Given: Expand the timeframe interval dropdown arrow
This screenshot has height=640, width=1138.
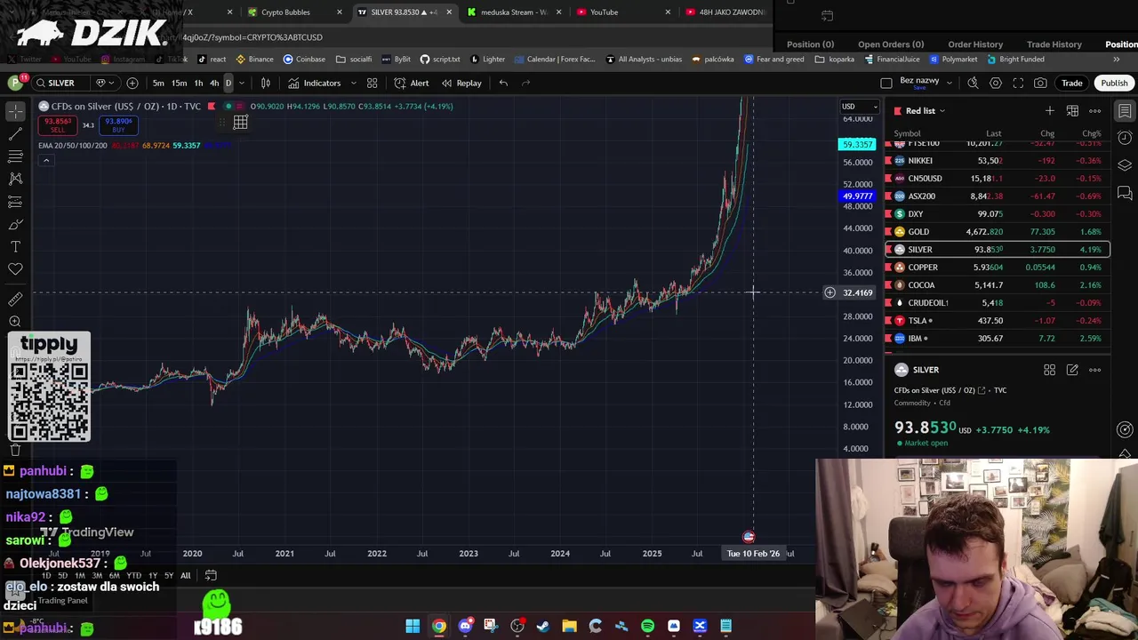Looking at the screenshot, I should point(241,83).
